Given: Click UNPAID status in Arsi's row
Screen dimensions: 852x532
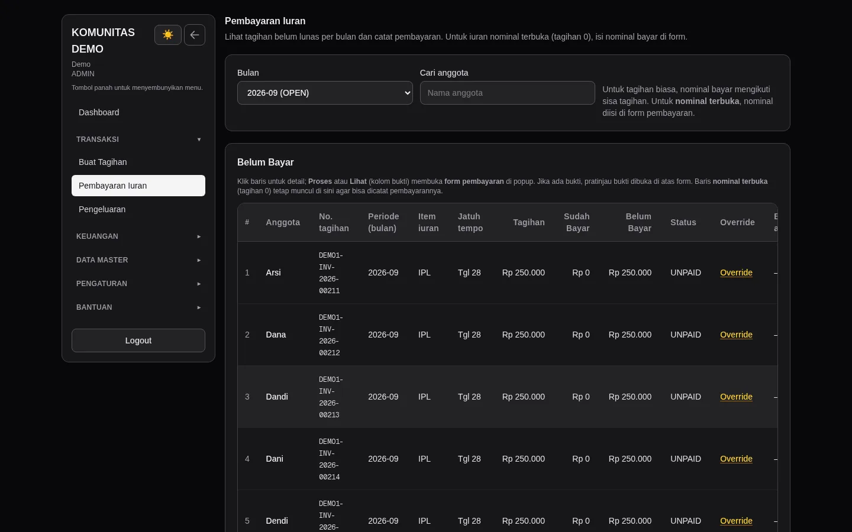Looking at the screenshot, I should pyautogui.click(x=686, y=273).
